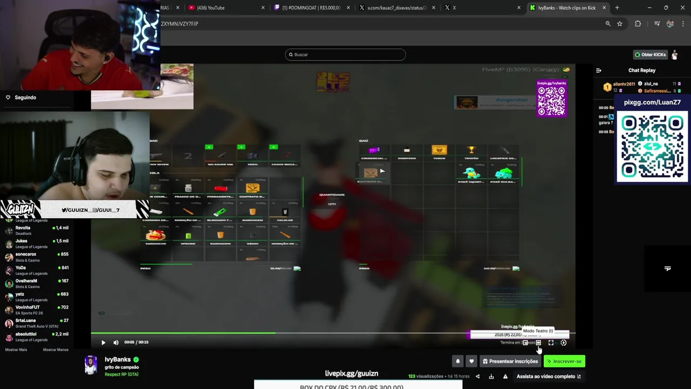The image size is (691, 389).
Task: Click the Presentear inscrições button
Action: tap(510, 361)
